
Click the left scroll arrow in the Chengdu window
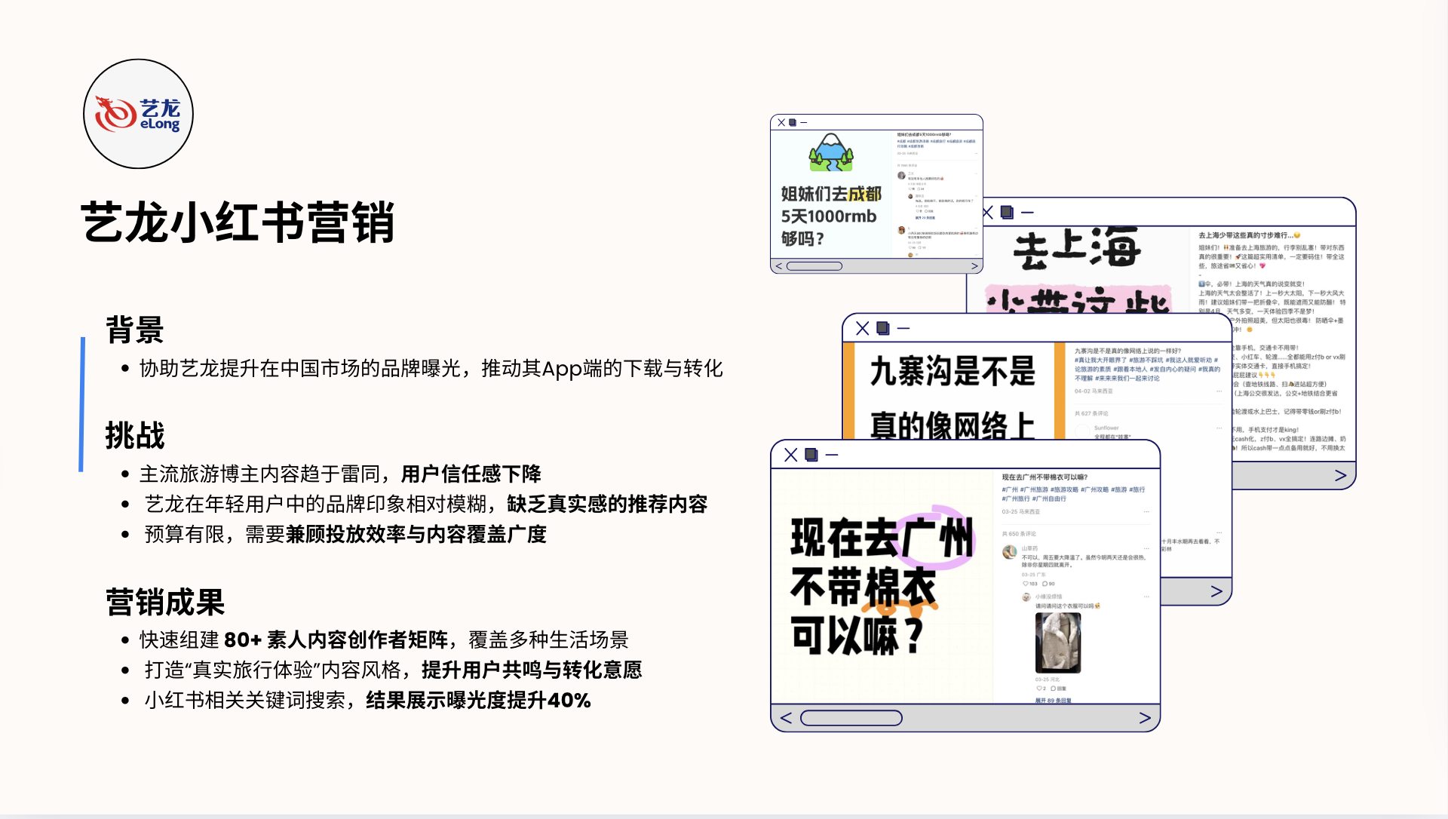pos(779,266)
